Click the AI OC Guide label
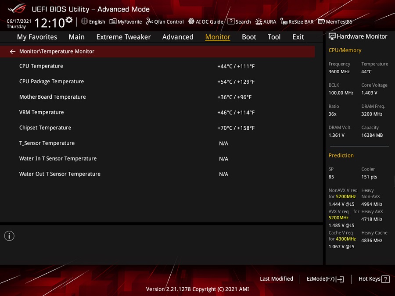 210,22
